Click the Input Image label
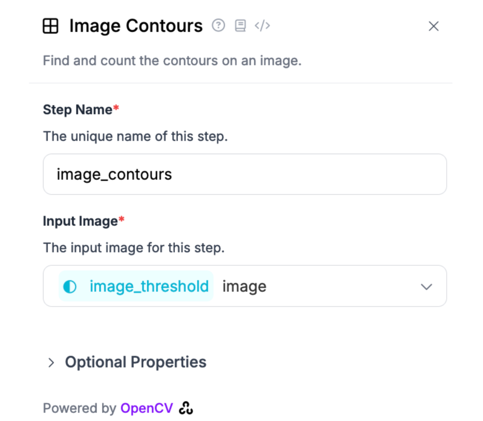Viewport: 483px width, 421px height. point(80,221)
